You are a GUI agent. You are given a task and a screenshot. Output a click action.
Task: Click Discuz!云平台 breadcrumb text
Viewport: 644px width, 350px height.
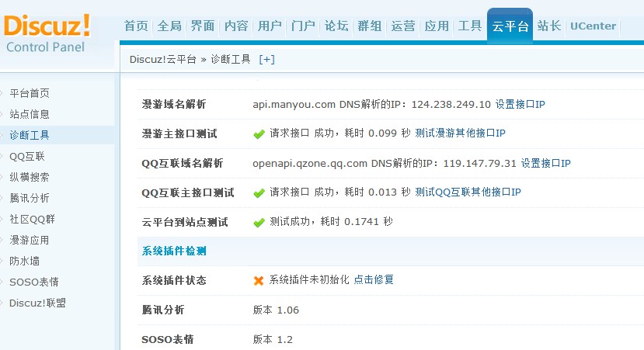[x=162, y=60]
